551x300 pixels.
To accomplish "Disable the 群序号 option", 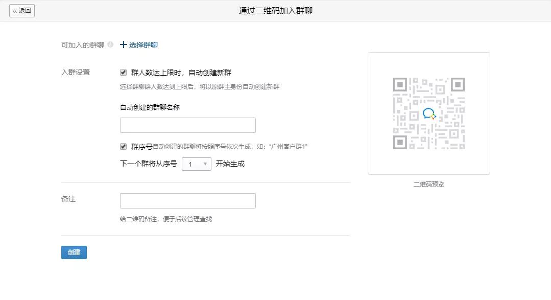I will click(x=124, y=146).
